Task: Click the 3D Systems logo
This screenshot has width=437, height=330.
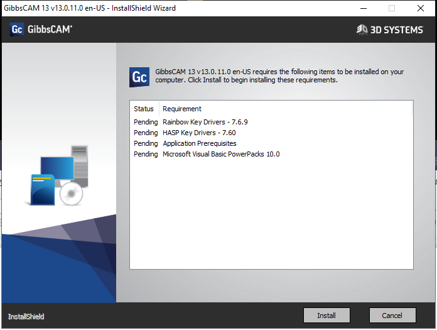Action: (390, 30)
